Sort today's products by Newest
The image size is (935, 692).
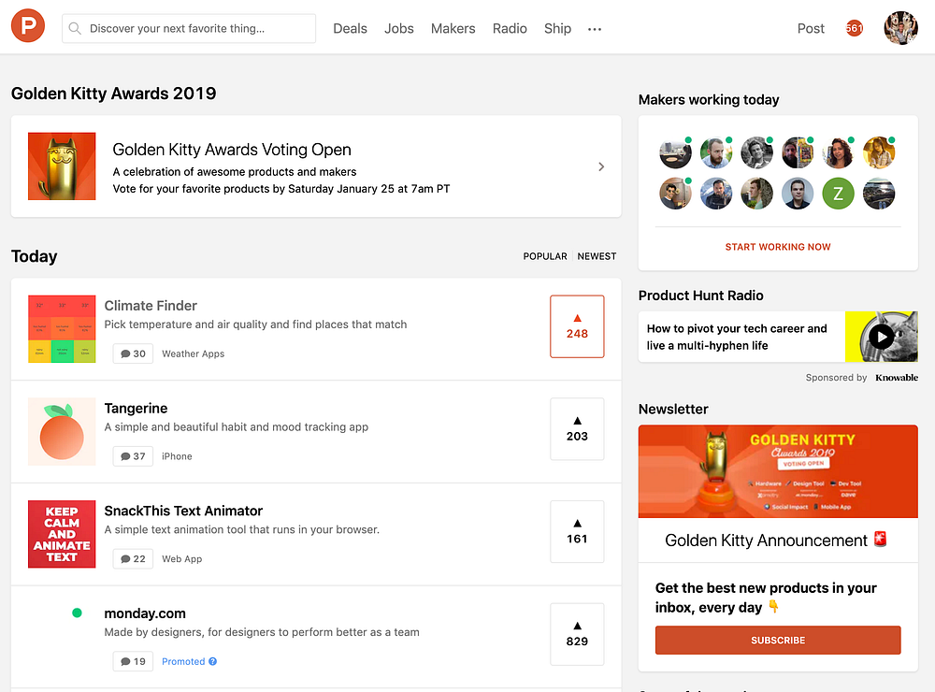(x=597, y=256)
